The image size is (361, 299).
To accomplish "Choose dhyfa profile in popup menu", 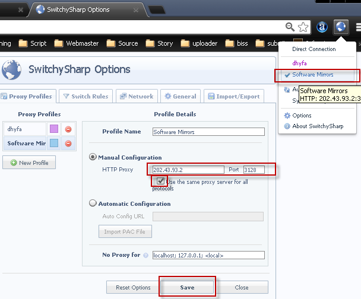I will (x=299, y=63).
